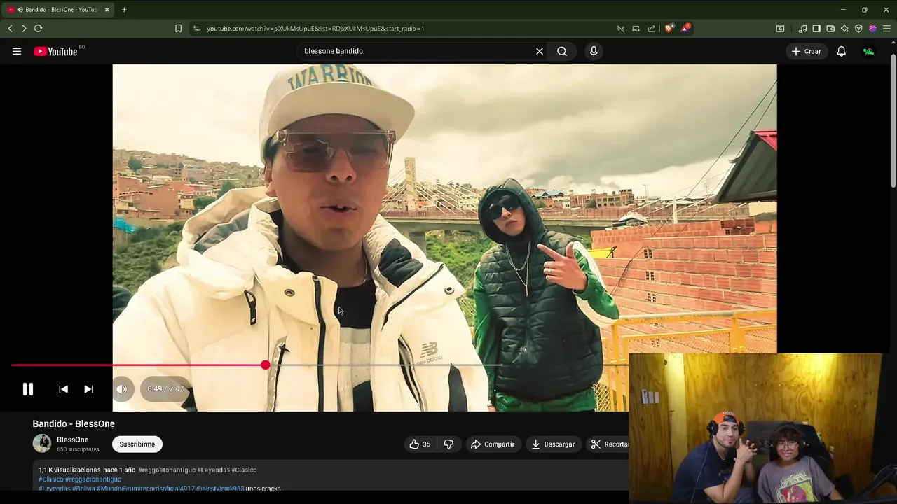Click the crossed-out autoplay icon in the address bar

tap(621, 29)
